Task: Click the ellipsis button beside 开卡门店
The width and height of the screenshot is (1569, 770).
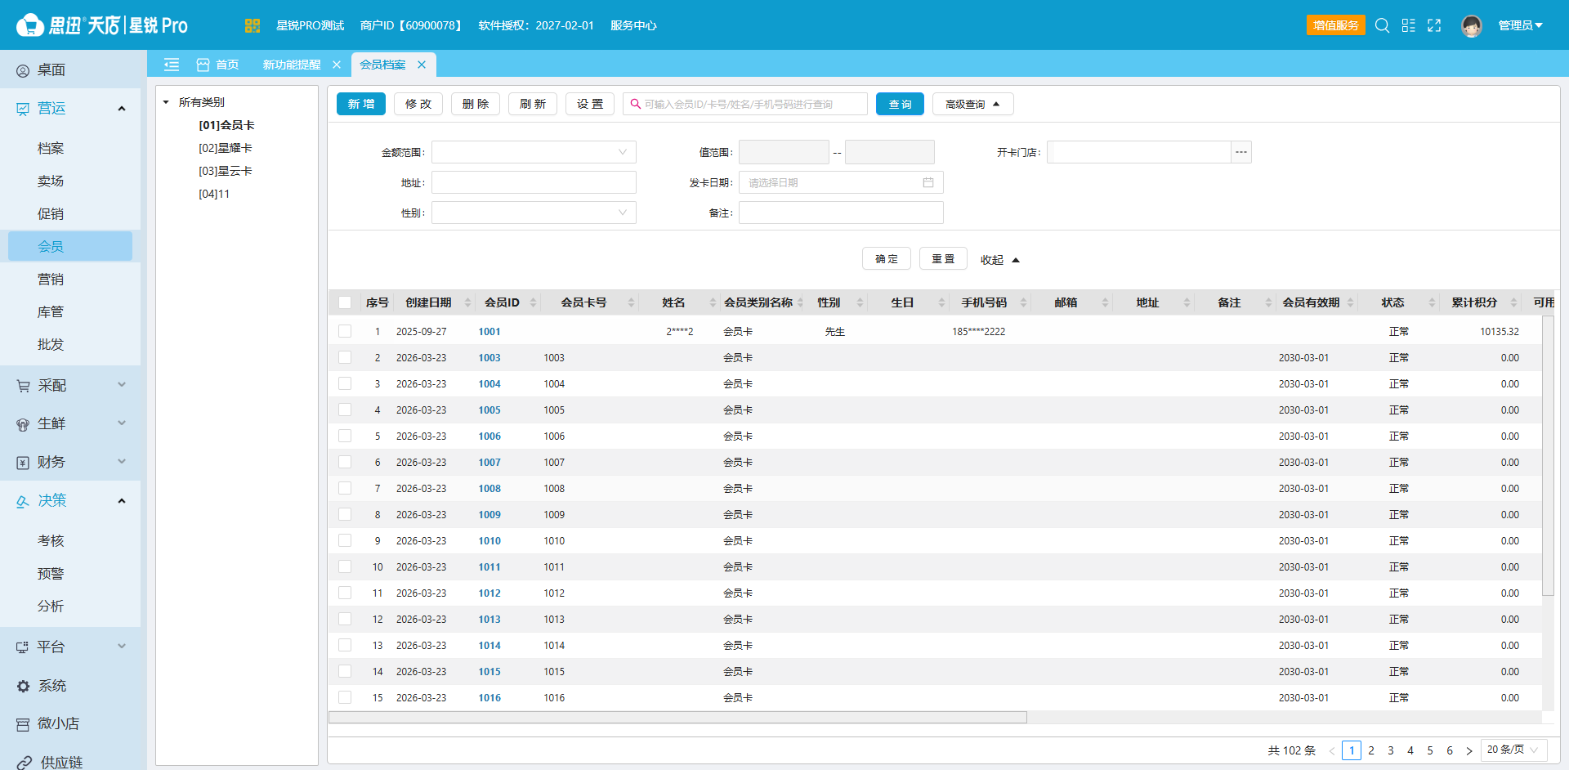Action: [1241, 152]
